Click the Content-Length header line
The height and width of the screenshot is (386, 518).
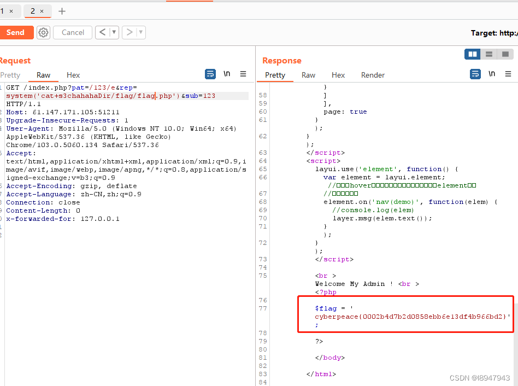[x=43, y=211]
